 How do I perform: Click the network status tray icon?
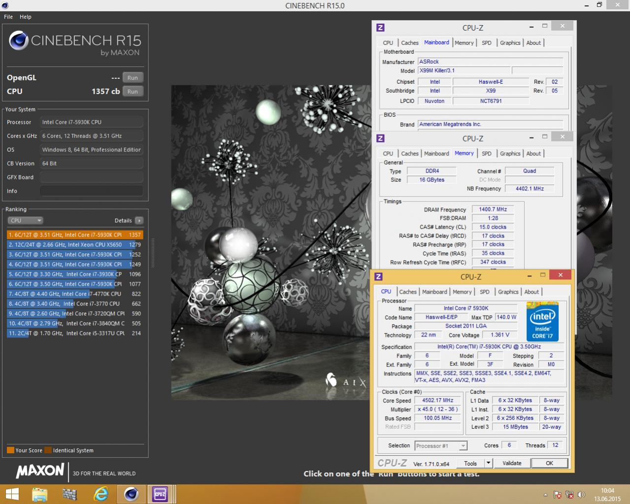point(569,495)
